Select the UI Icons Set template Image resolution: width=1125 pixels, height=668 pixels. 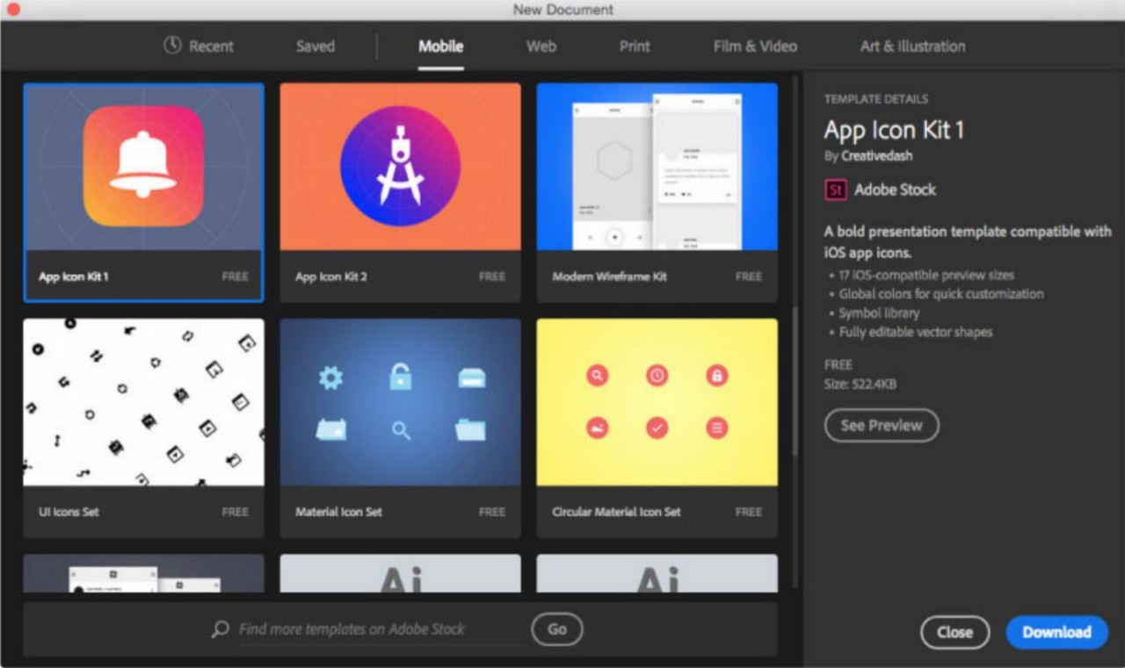tap(143, 427)
